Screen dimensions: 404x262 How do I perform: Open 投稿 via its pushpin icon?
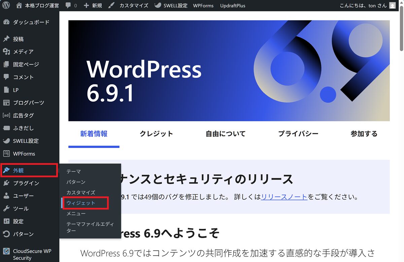pyautogui.click(x=6, y=39)
